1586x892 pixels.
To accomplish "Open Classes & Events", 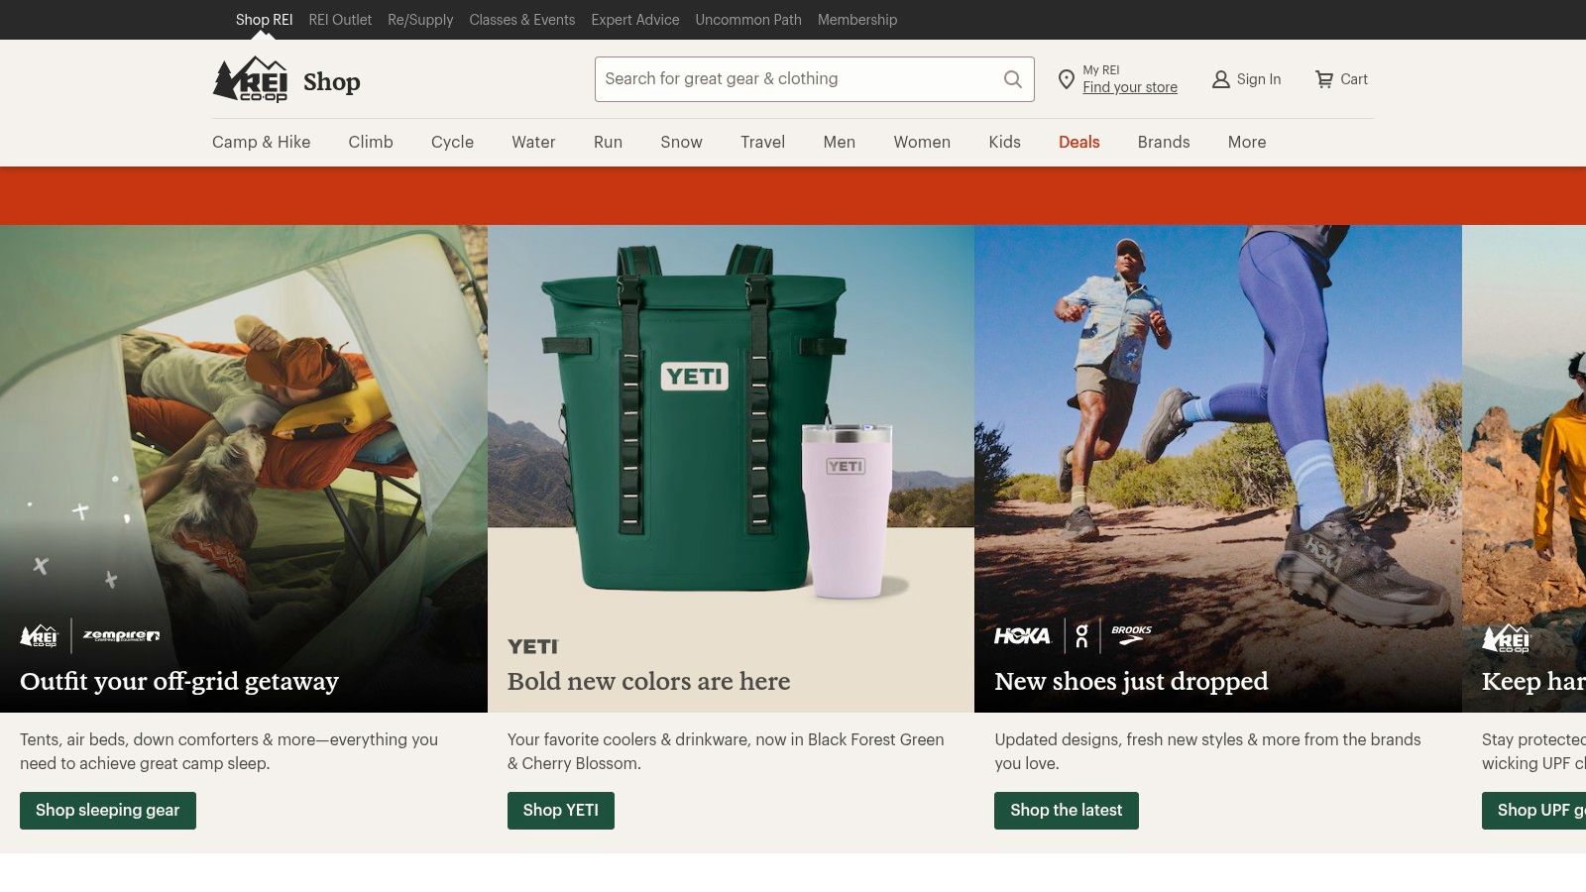I will 521,20.
